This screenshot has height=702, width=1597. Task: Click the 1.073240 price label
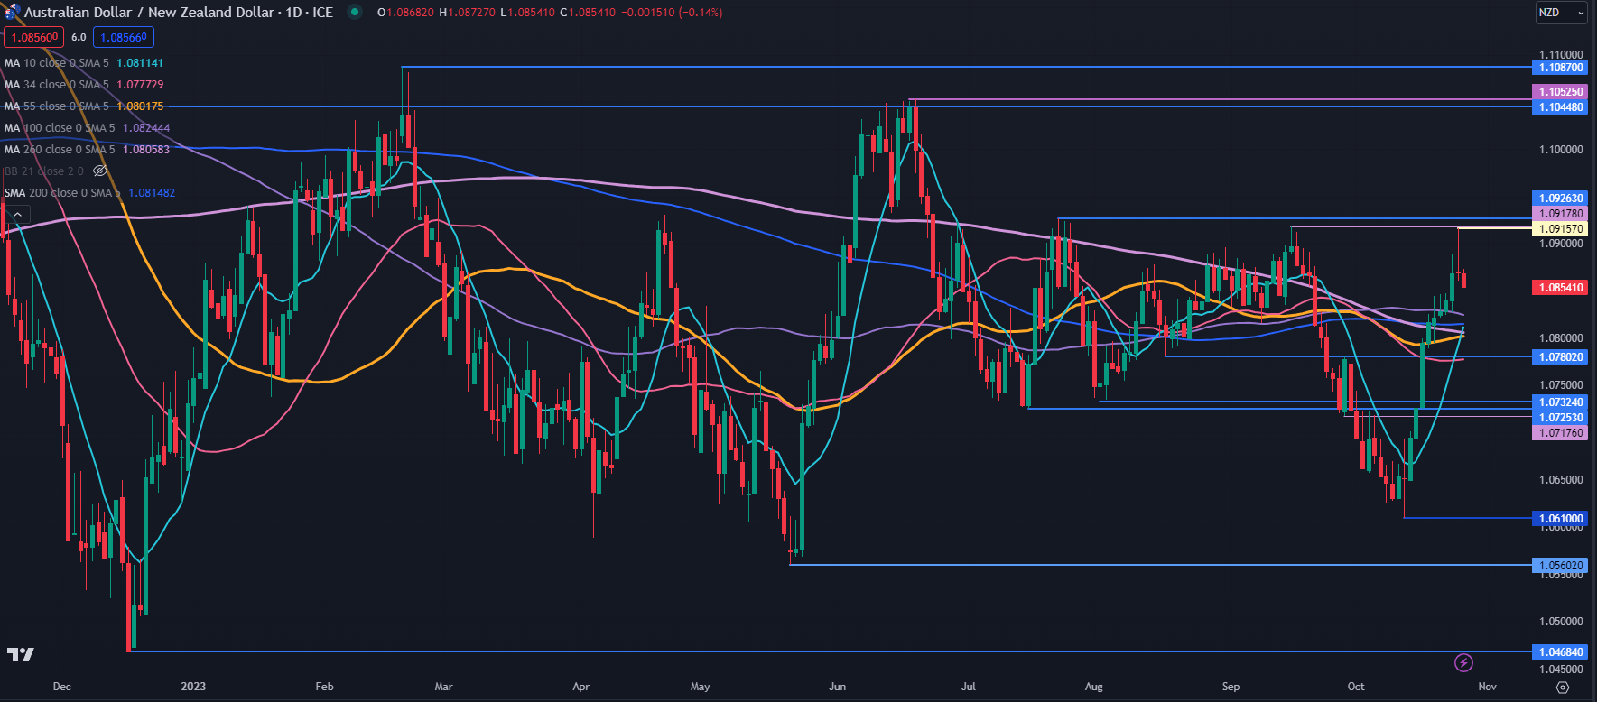[1560, 402]
